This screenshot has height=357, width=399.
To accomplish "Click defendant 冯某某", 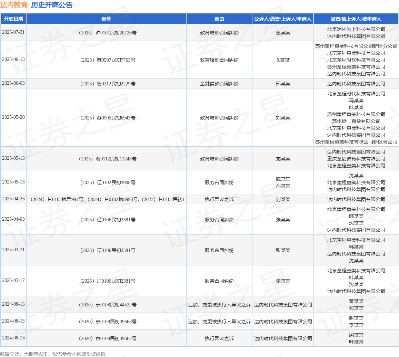I will pos(356,101).
